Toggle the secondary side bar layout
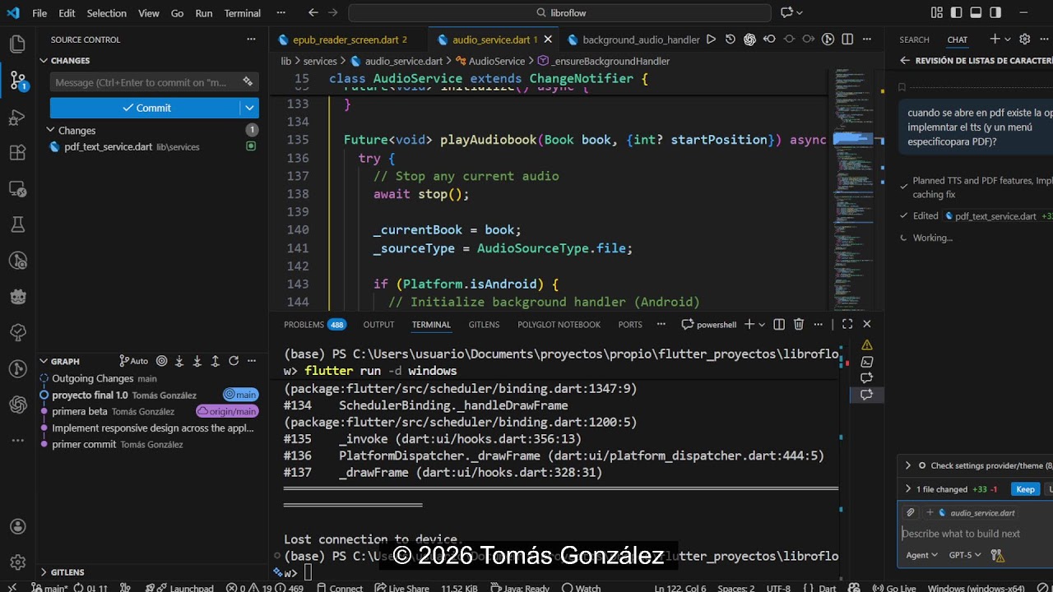The height and width of the screenshot is (592, 1053). coord(995,12)
